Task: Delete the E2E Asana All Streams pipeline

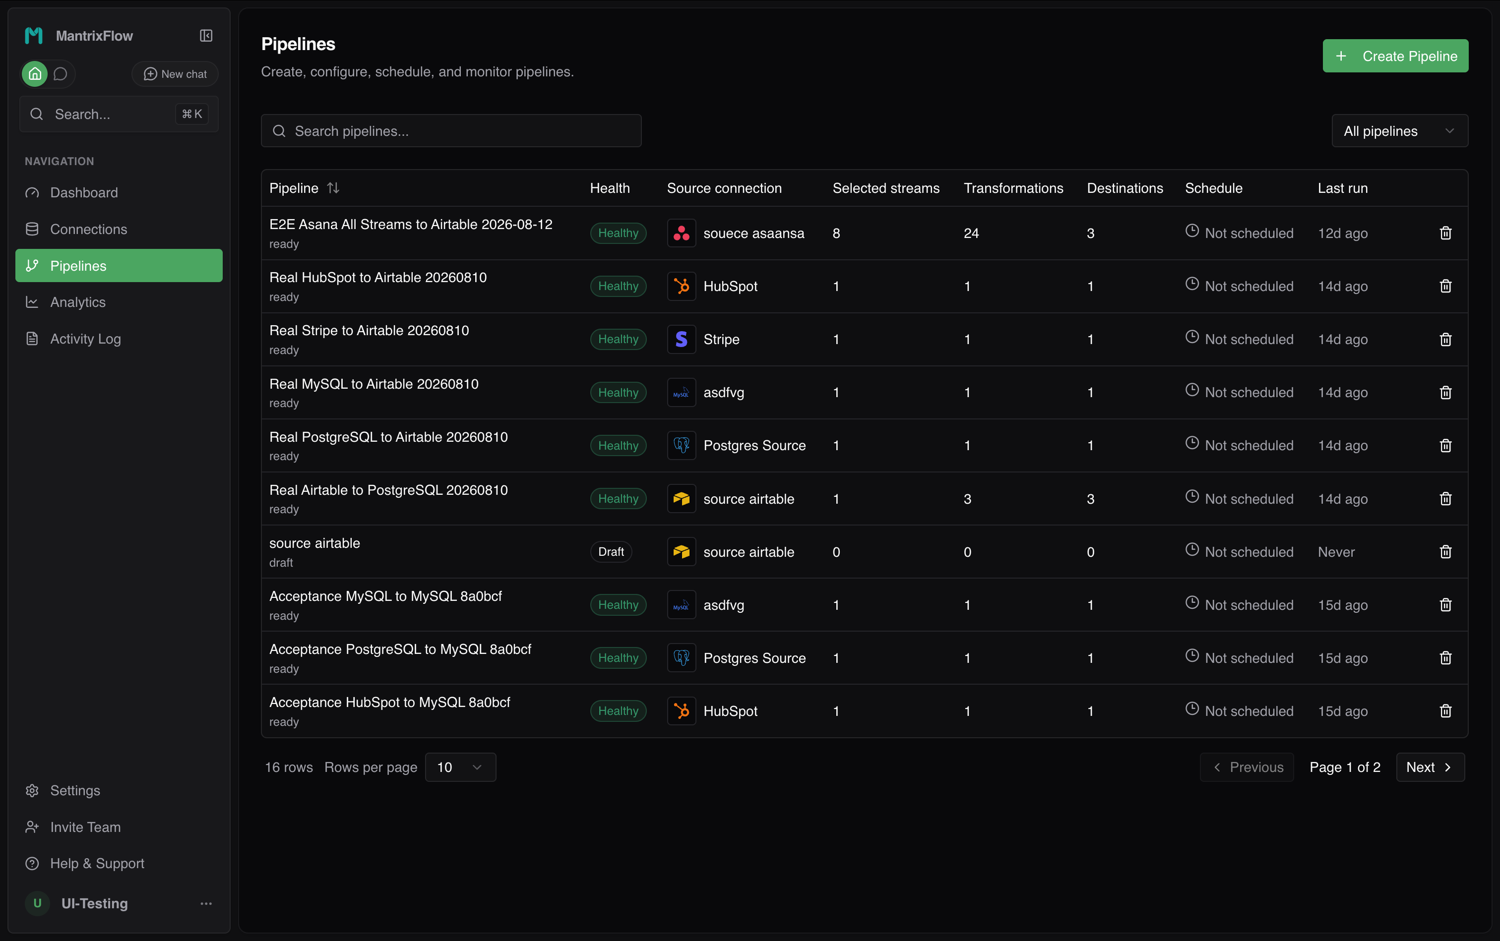Action: click(x=1445, y=233)
